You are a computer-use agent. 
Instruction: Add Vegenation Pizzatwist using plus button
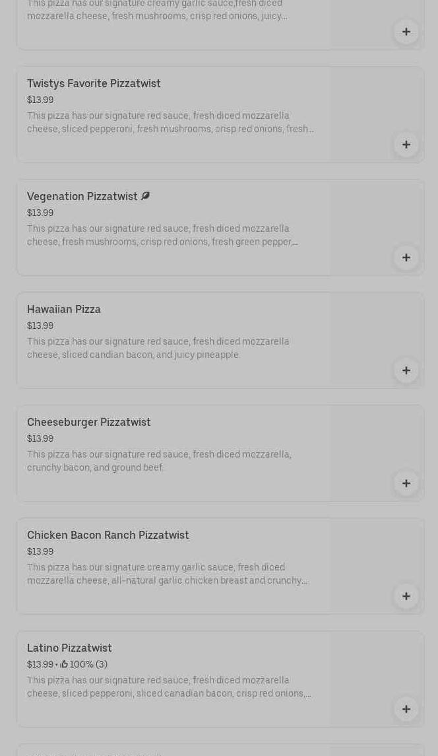(406, 258)
